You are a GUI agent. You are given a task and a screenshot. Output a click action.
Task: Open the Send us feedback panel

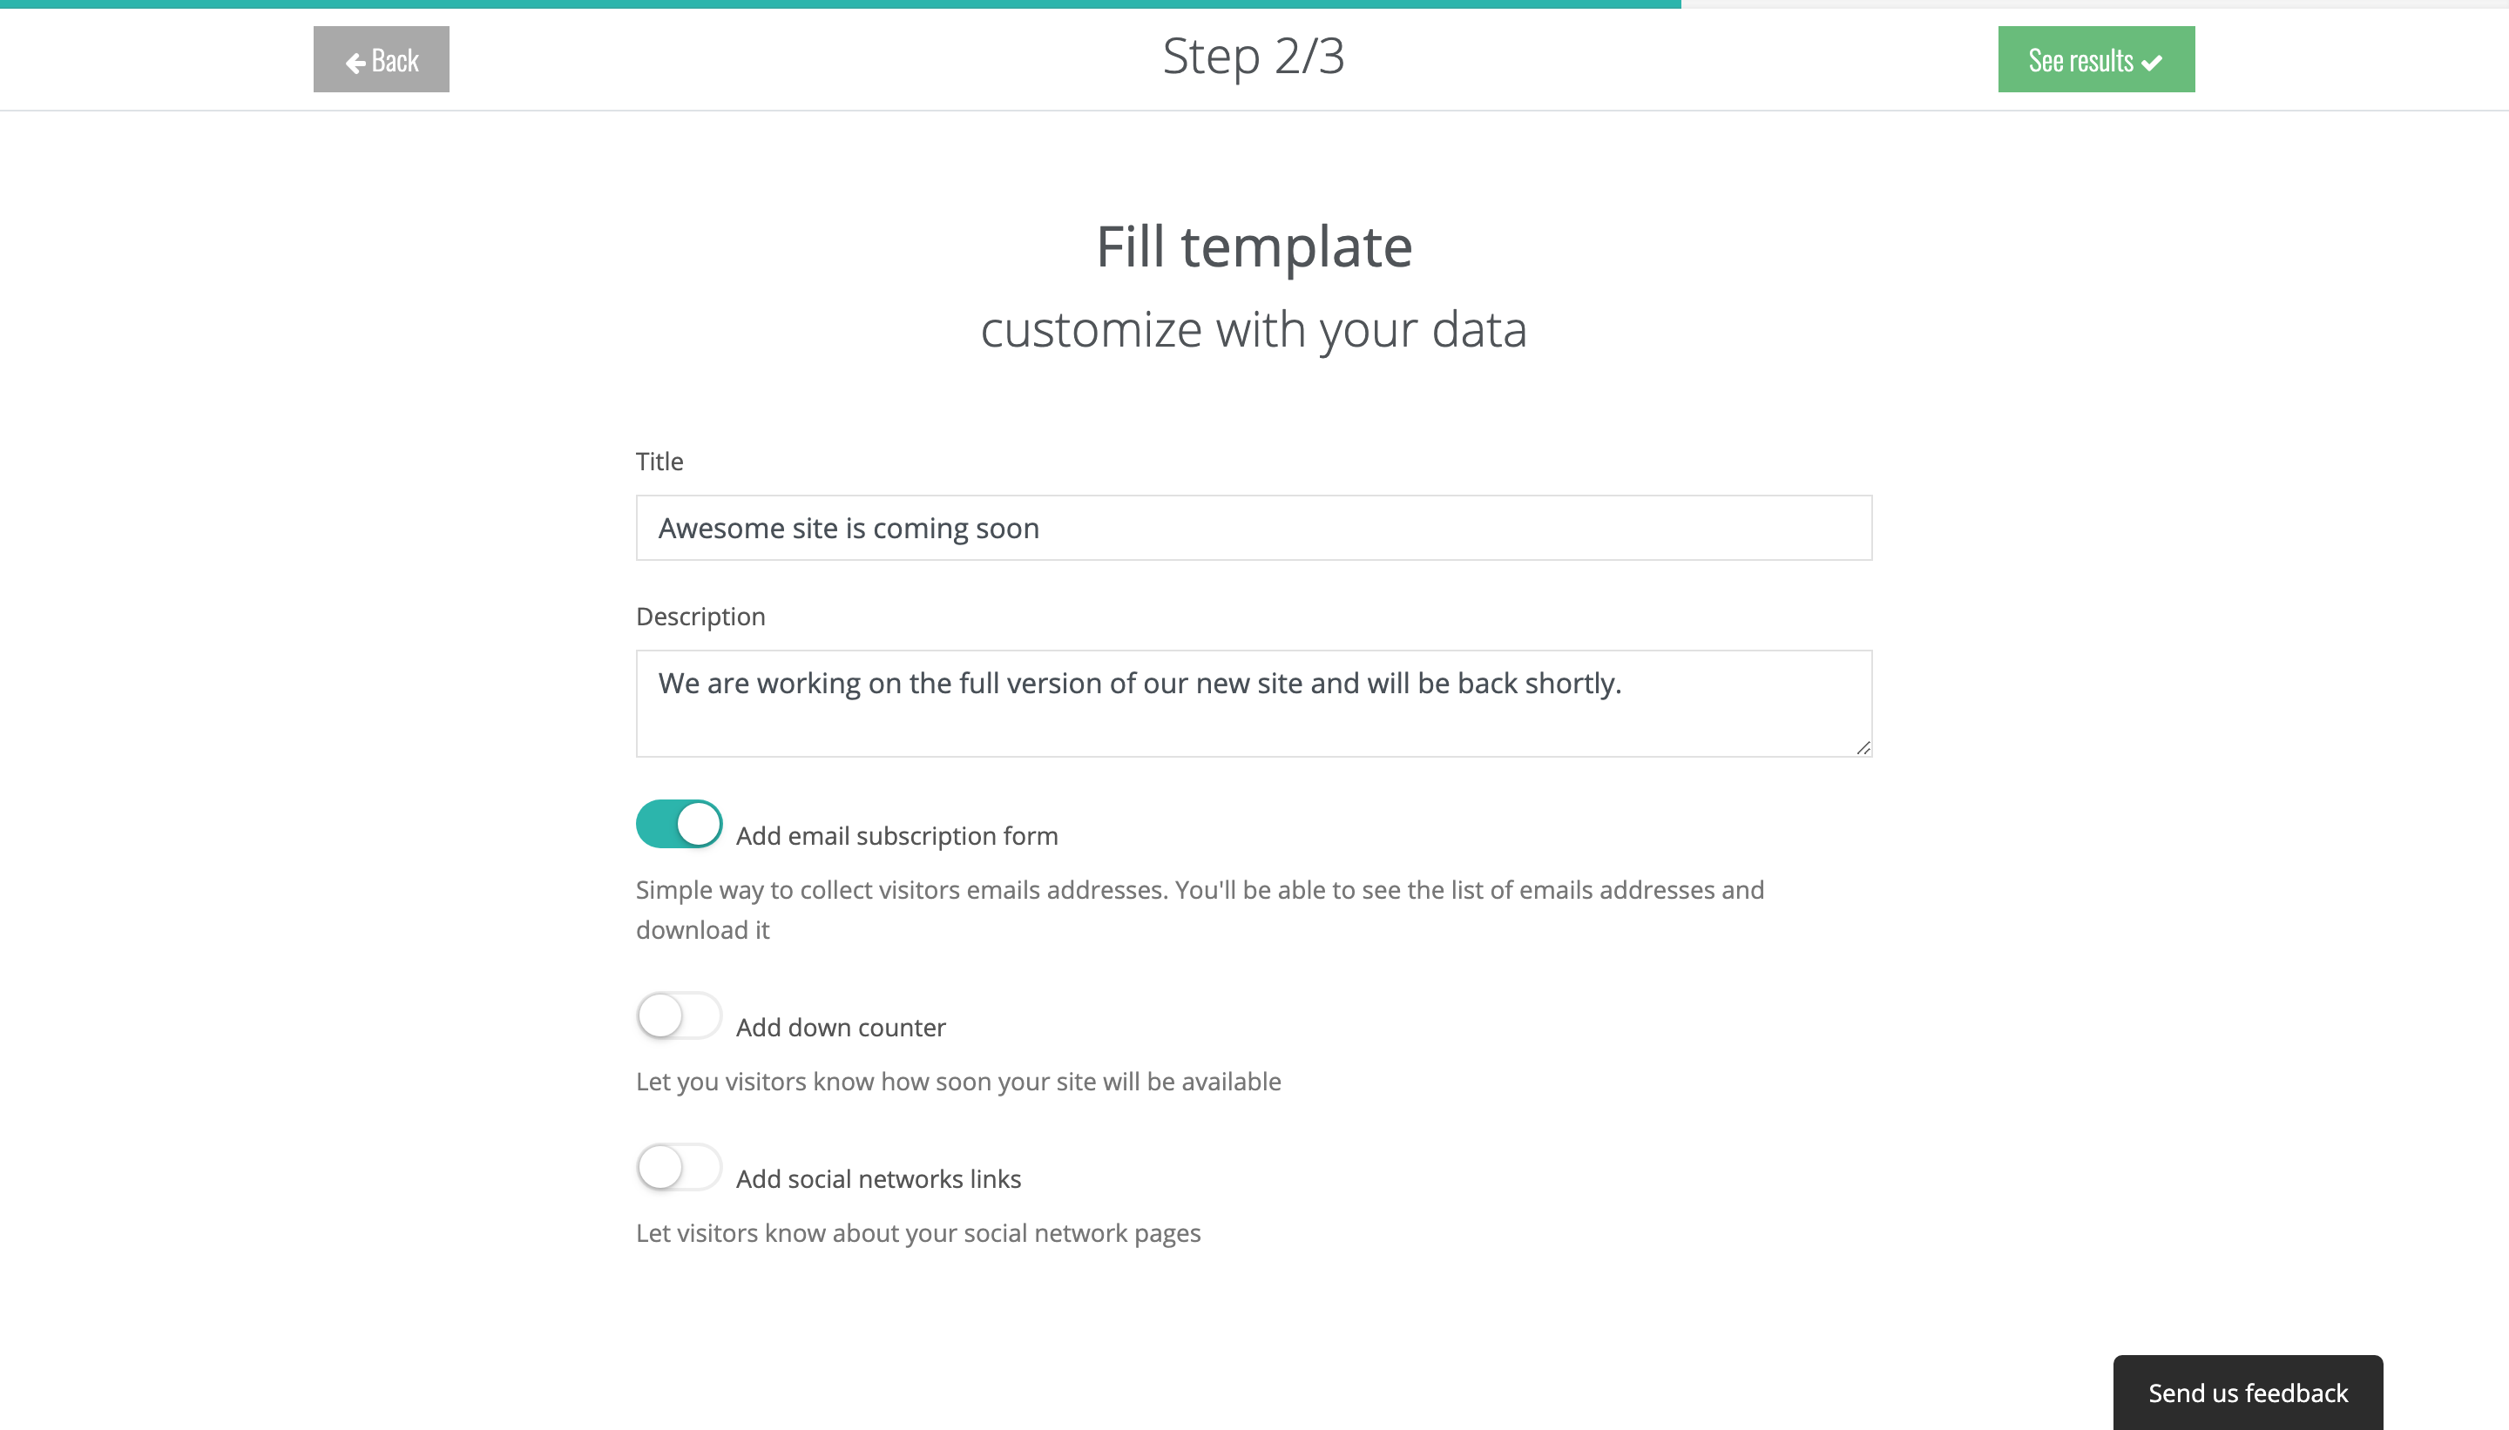tap(2247, 1392)
